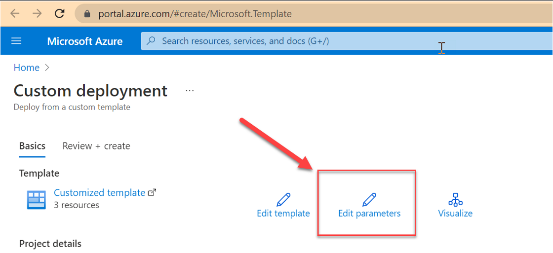The image size is (553, 253).
Task: Click the padlock site info icon
Action: tap(88, 14)
